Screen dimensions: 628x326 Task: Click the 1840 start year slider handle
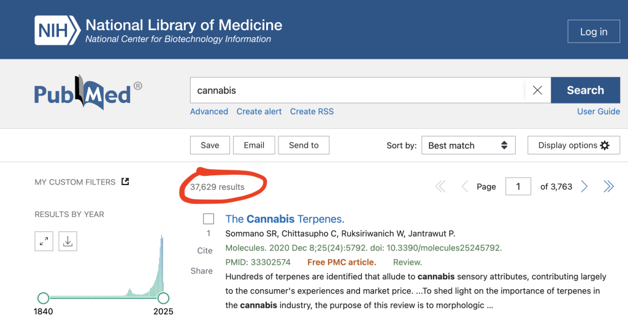point(43,298)
